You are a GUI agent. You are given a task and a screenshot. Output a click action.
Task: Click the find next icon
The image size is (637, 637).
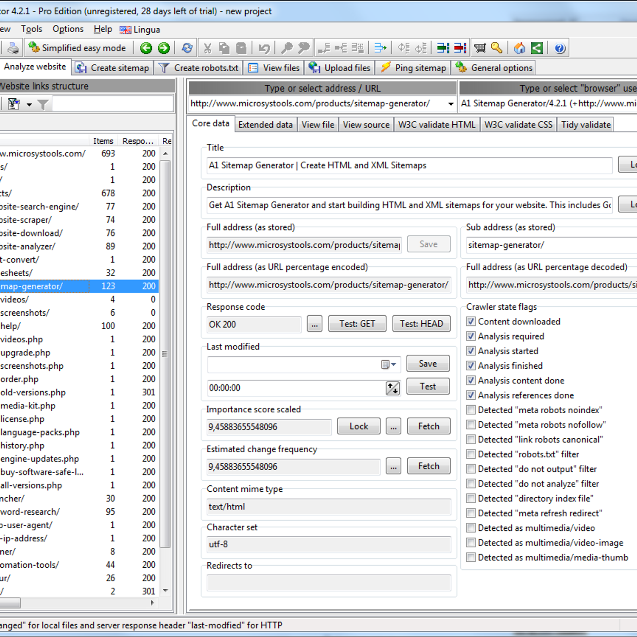pos(304,48)
